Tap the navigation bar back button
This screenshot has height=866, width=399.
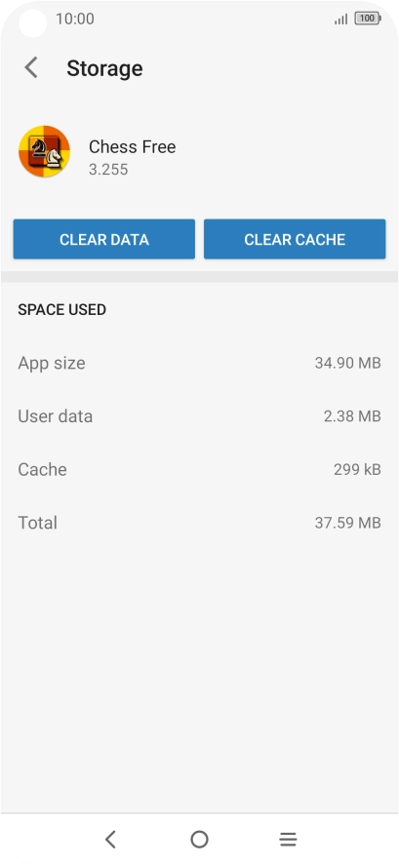[x=110, y=840]
